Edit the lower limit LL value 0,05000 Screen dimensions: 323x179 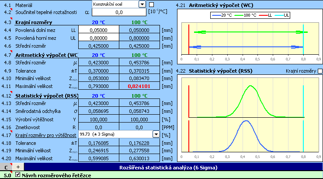pos(98,30)
